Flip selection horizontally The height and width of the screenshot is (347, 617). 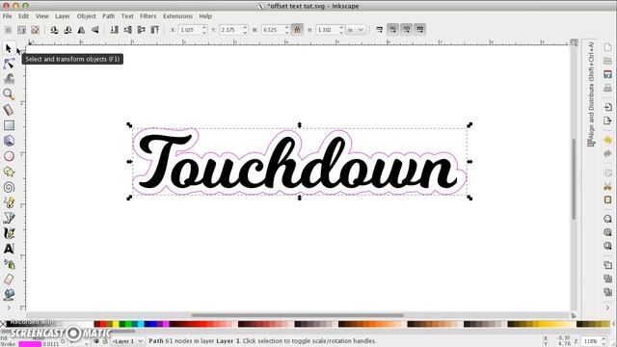[81, 30]
